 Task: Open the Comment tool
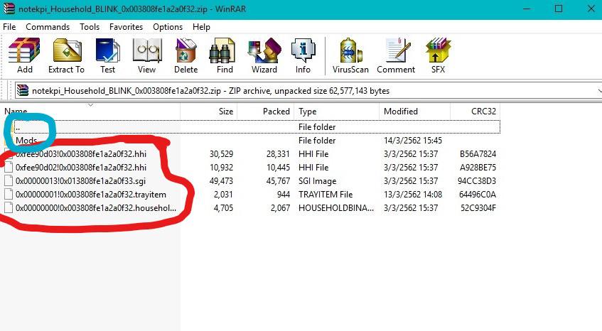(x=396, y=55)
